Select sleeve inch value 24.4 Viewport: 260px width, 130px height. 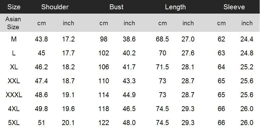[x=247, y=39]
